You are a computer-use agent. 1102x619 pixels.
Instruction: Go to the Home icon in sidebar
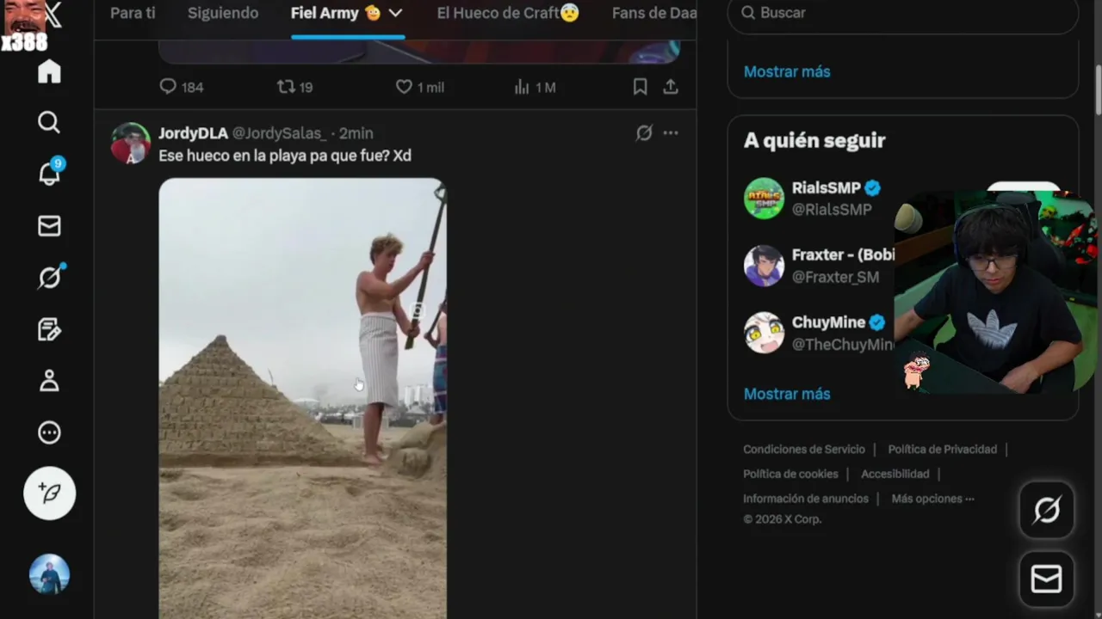point(49,70)
